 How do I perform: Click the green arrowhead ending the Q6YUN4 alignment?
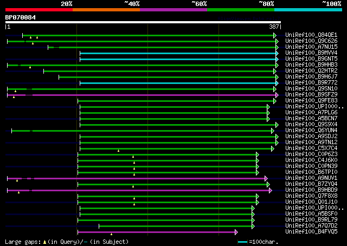point(273,131)
